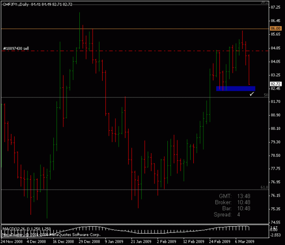Click the 80.90 price axis label

(x=275, y=115)
